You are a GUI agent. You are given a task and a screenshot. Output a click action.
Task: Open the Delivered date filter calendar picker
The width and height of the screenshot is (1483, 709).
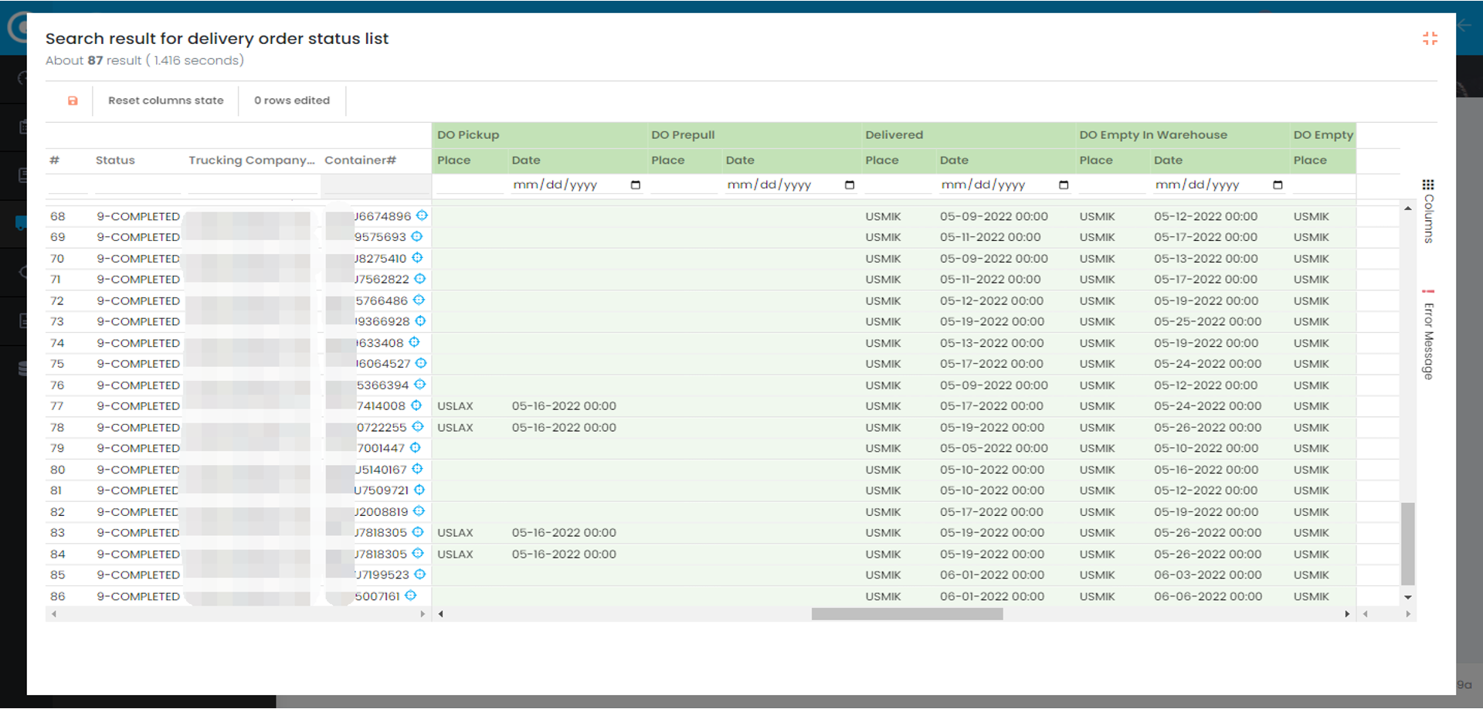1064,185
